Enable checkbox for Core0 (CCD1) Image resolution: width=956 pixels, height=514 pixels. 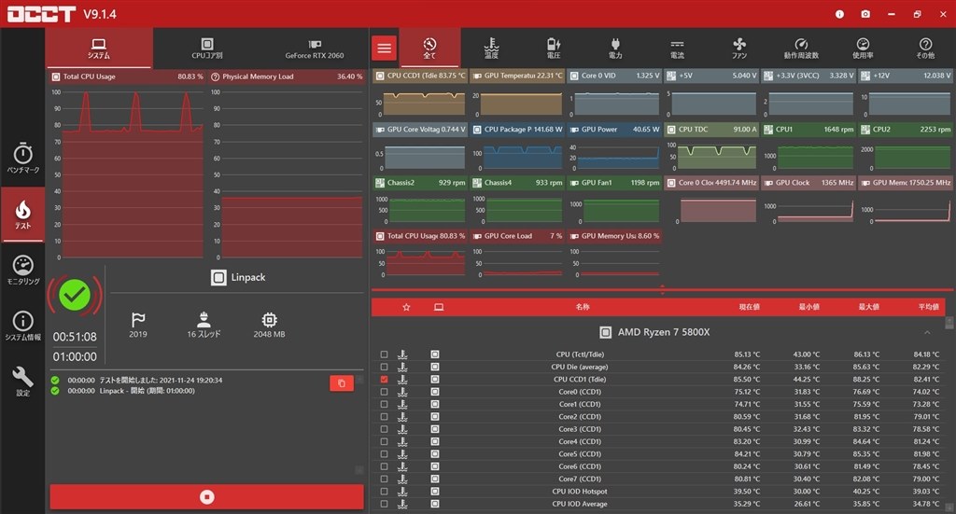pos(384,392)
